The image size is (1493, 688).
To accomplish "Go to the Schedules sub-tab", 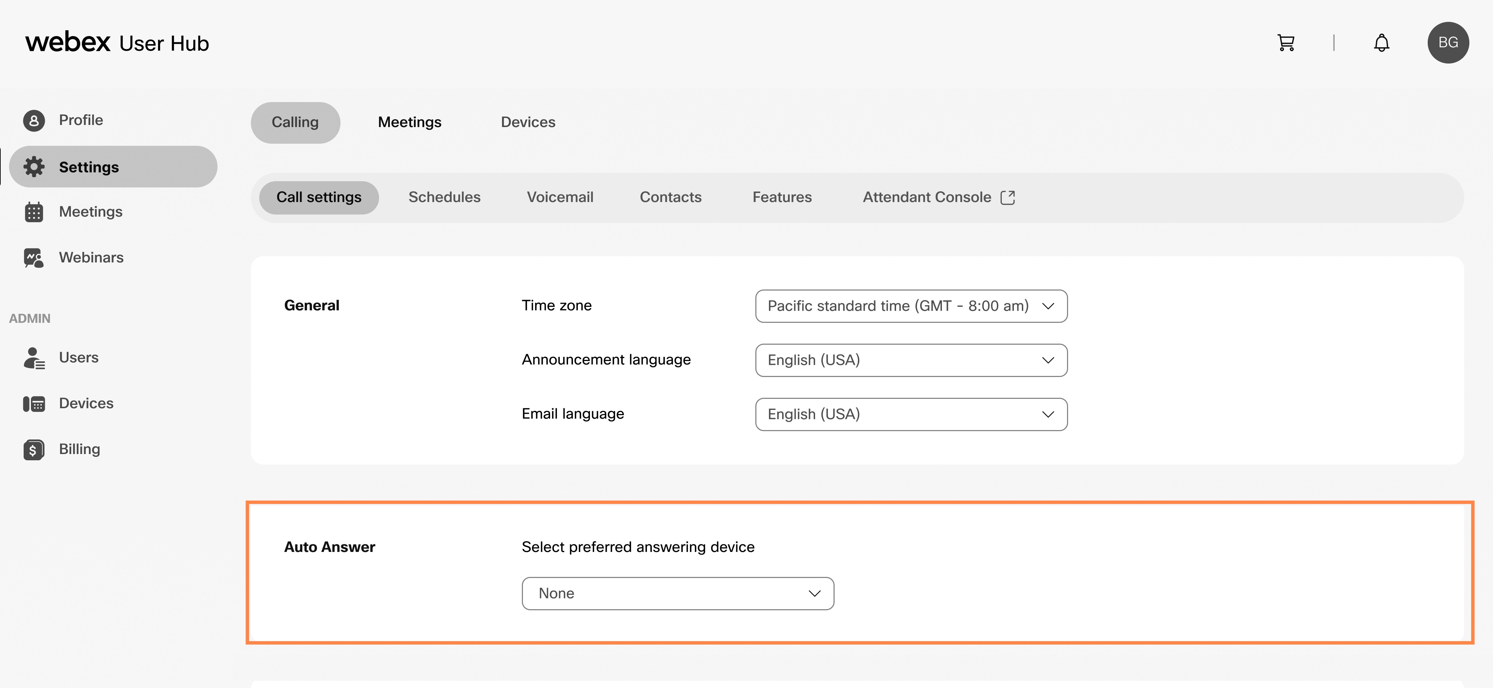I will click(444, 198).
